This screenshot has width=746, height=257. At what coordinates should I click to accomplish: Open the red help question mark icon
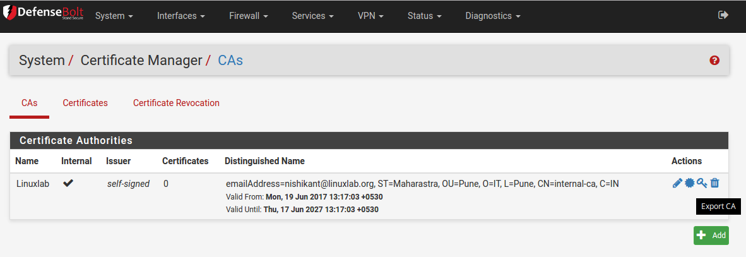coord(714,61)
